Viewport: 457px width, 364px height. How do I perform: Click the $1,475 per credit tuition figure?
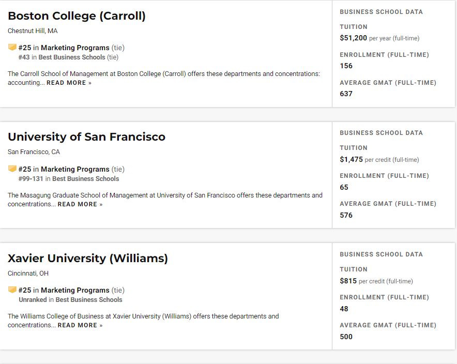pos(351,159)
